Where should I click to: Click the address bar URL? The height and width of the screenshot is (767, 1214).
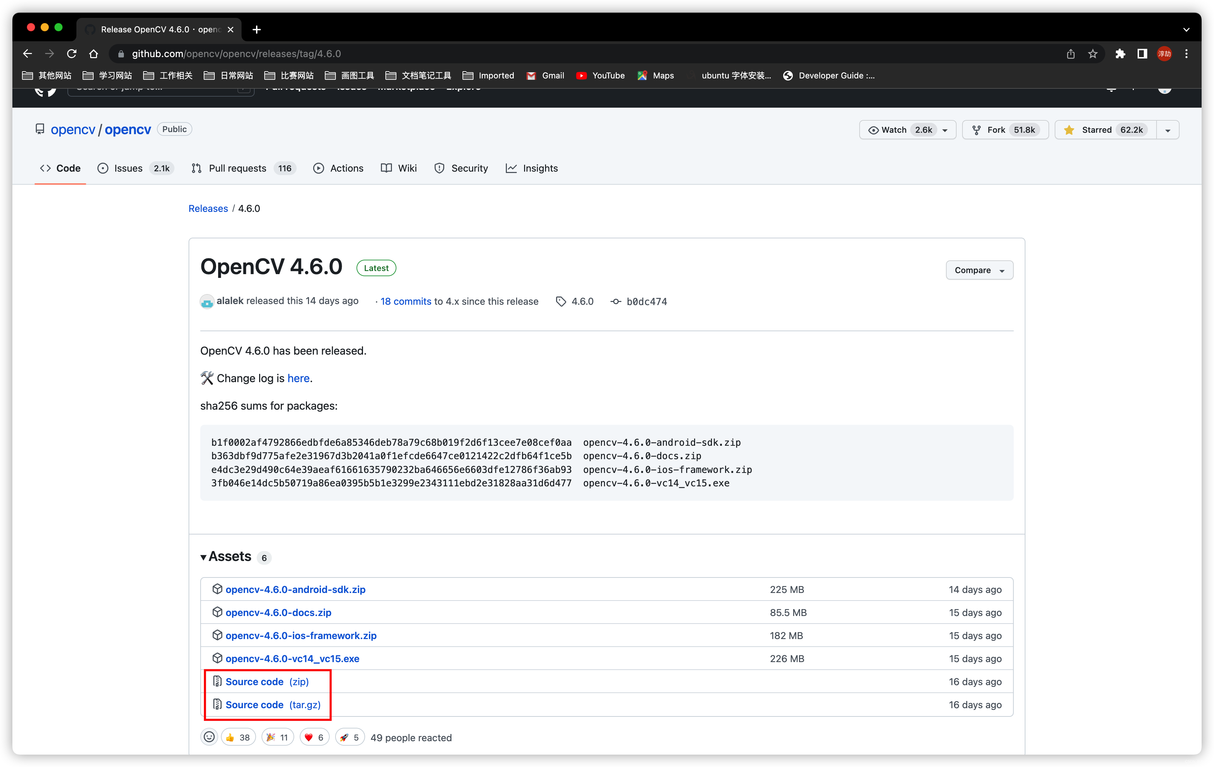236,54
